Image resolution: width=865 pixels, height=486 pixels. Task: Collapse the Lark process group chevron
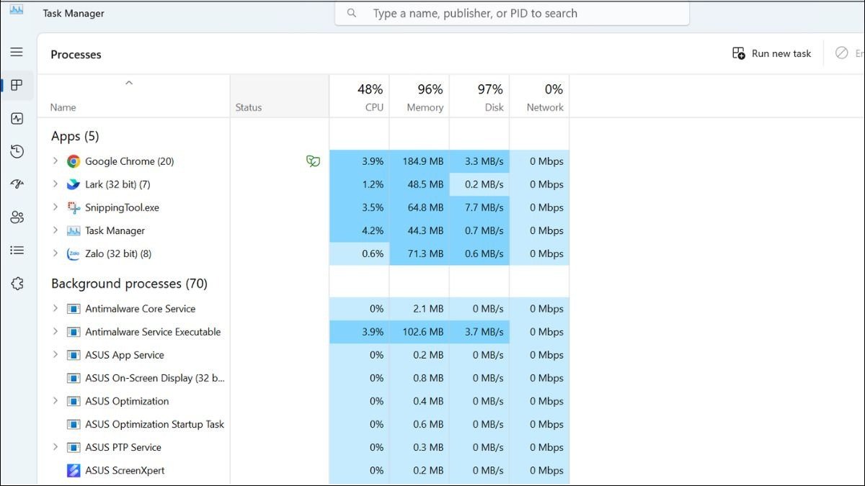pyautogui.click(x=56, y=184)
